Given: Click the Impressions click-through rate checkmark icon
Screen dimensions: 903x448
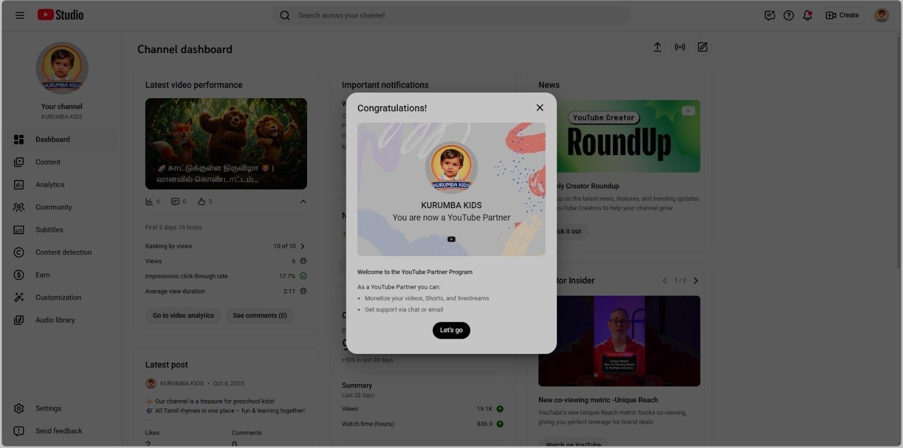Looking at the screenshot, I should pos(303,276).
